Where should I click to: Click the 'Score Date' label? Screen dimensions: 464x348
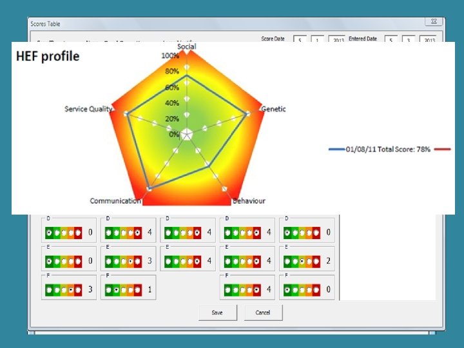[x=273, y=39]
